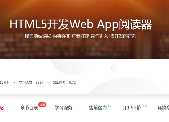Click the 综合评分 label

pyautogui.click(x=59, y=82)
